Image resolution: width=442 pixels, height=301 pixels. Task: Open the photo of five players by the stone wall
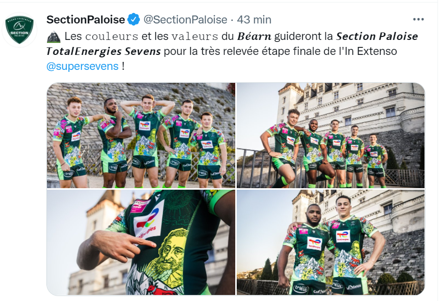click(141, 135)
